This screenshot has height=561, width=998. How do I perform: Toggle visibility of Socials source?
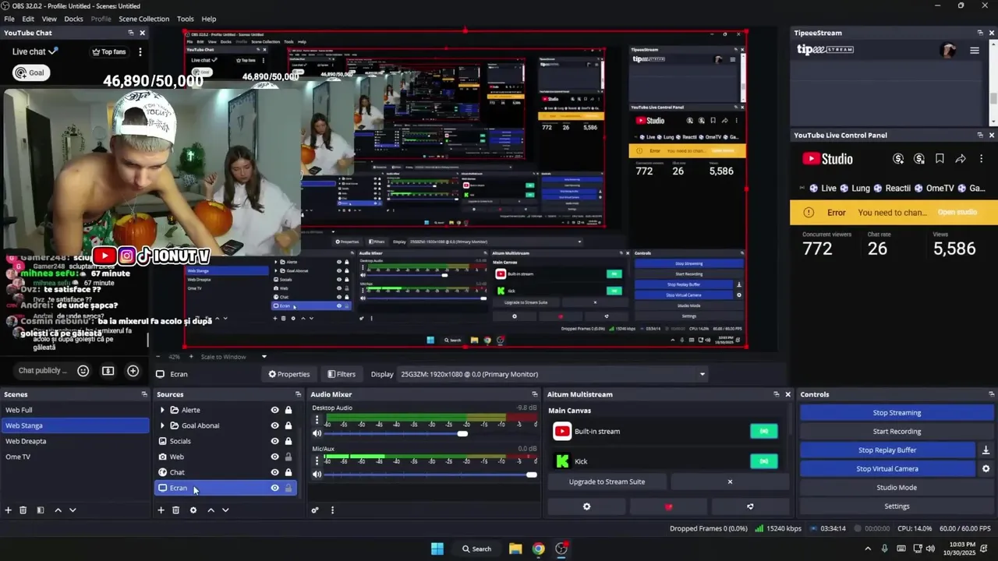pyautogui.click(x=274, y=441)
